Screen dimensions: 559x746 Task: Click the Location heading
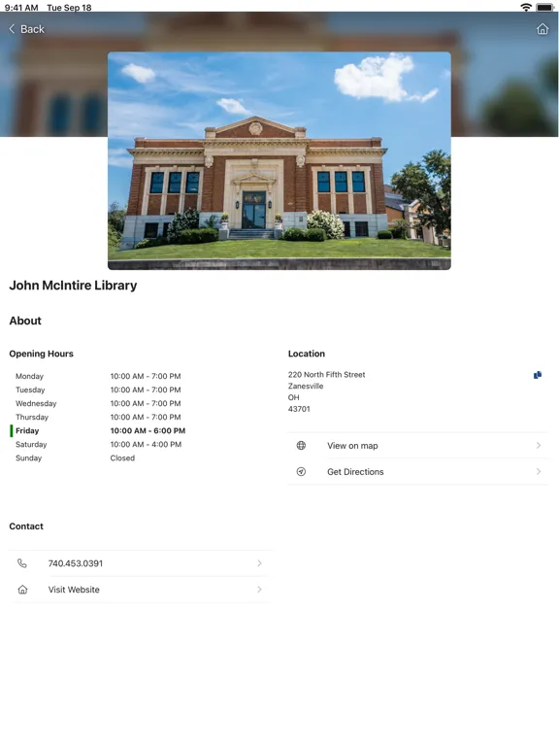click(307, 354)
